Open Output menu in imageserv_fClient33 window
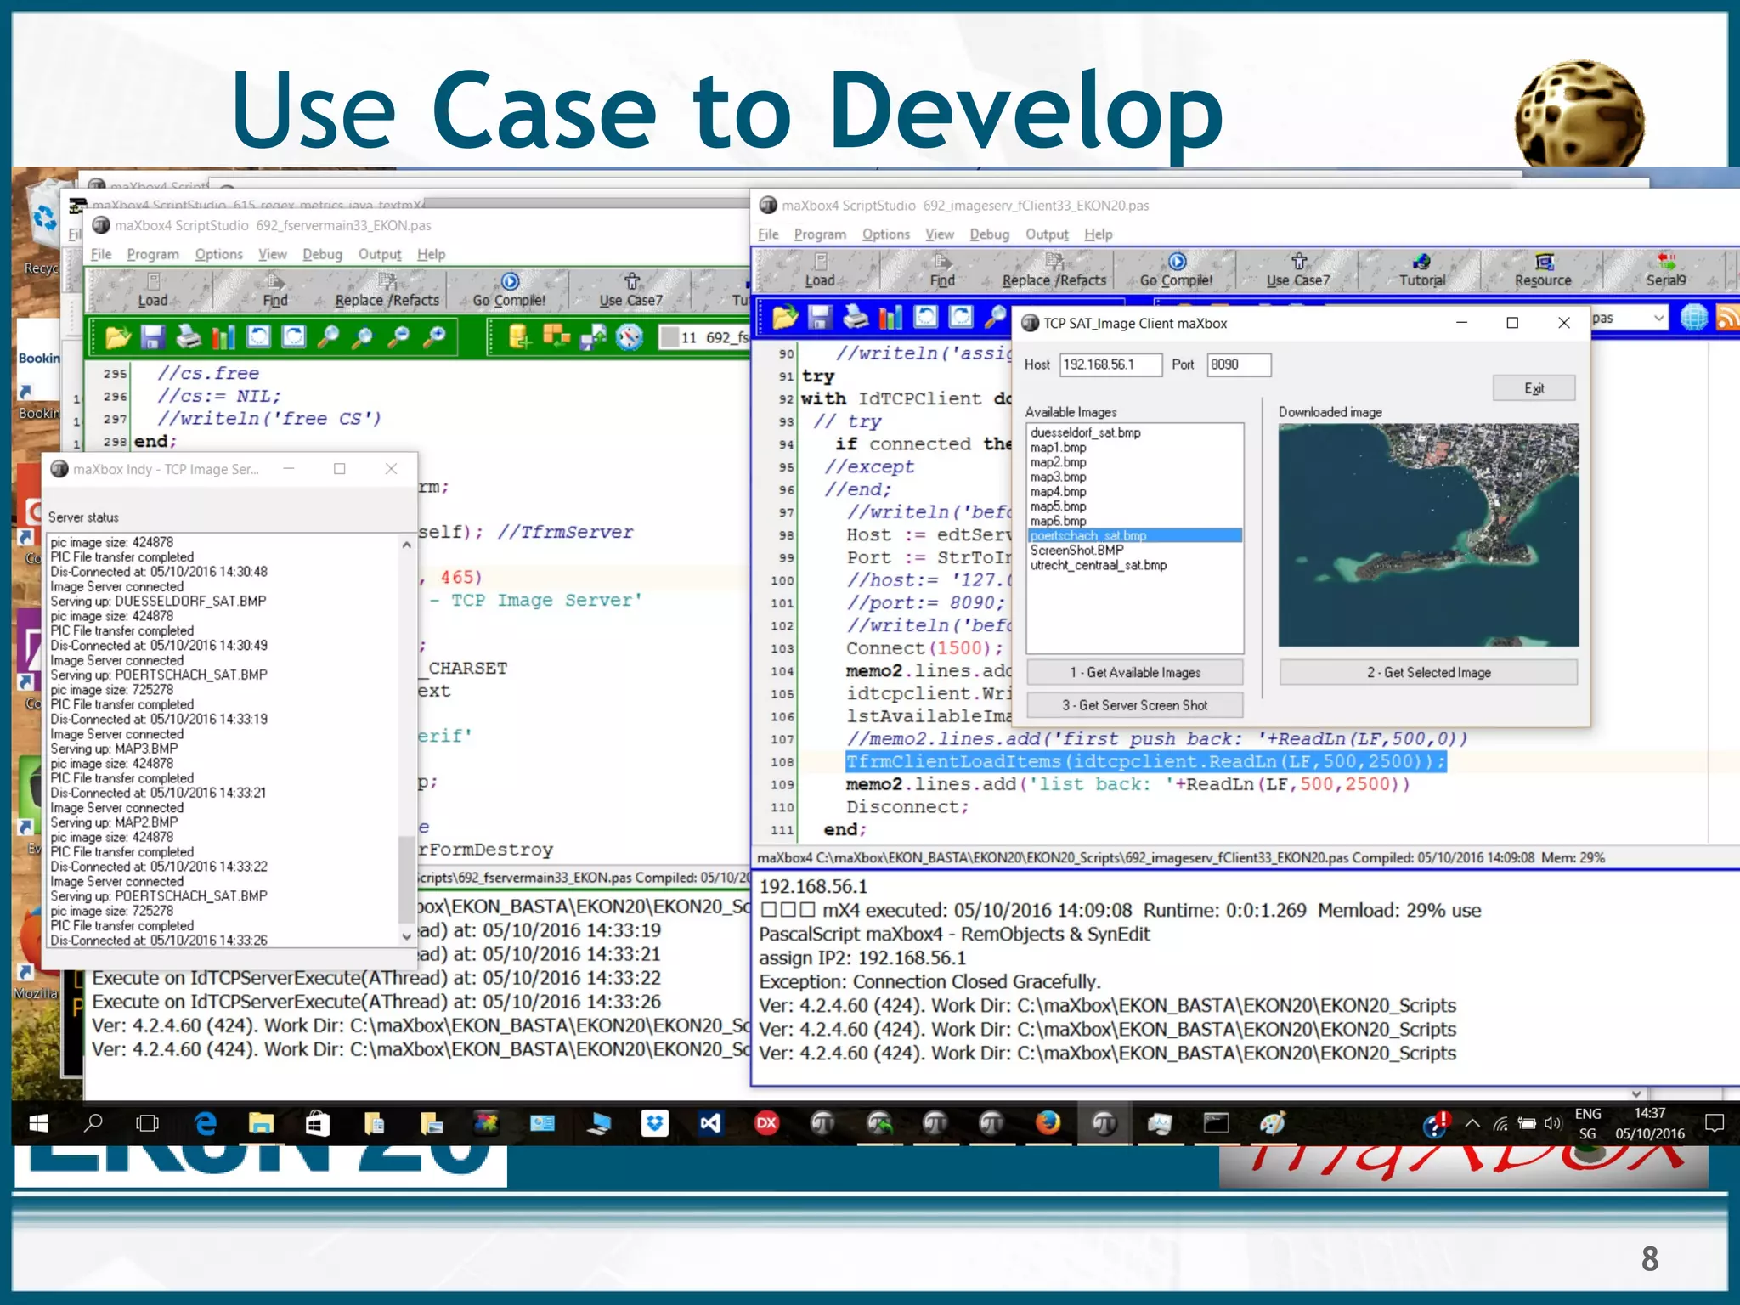Image resolution: width=1740 pixels, height=1305 pixels. click(1047, 234)
